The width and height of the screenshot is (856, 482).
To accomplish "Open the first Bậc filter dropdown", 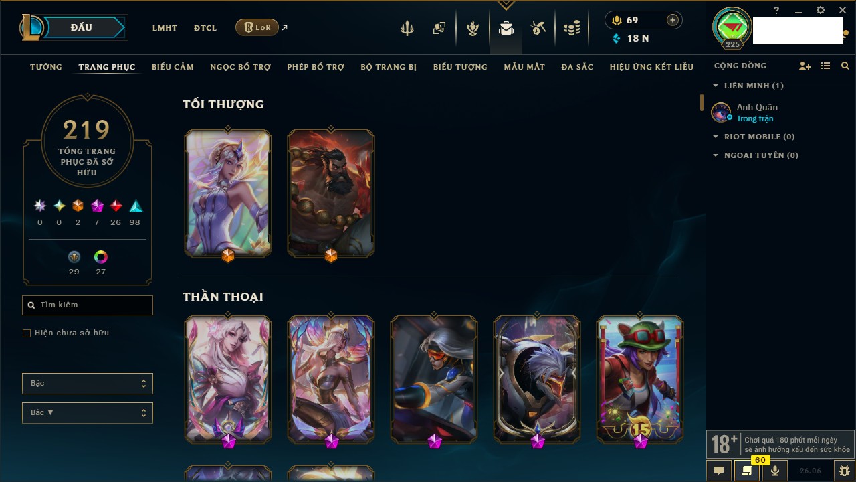I will (x=88, y=384).
